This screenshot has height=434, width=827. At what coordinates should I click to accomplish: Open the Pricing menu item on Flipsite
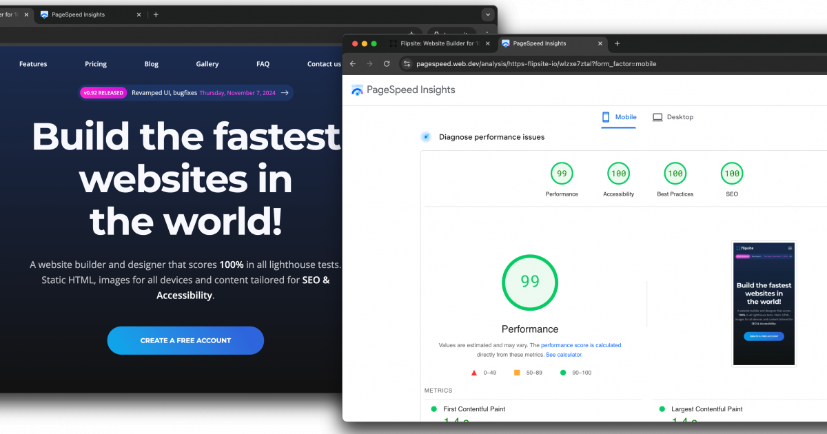click(95, 63)
